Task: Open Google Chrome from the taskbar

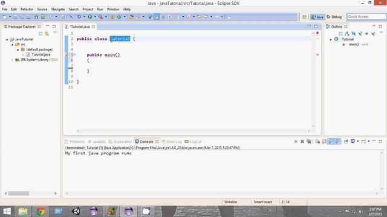Action: pos(41,212)
